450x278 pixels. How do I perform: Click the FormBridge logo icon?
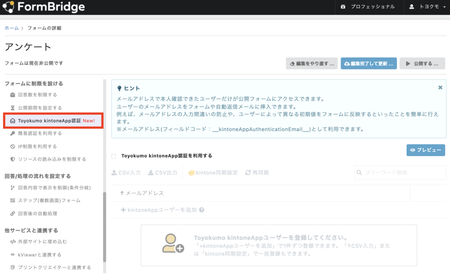tap(8, 7)
